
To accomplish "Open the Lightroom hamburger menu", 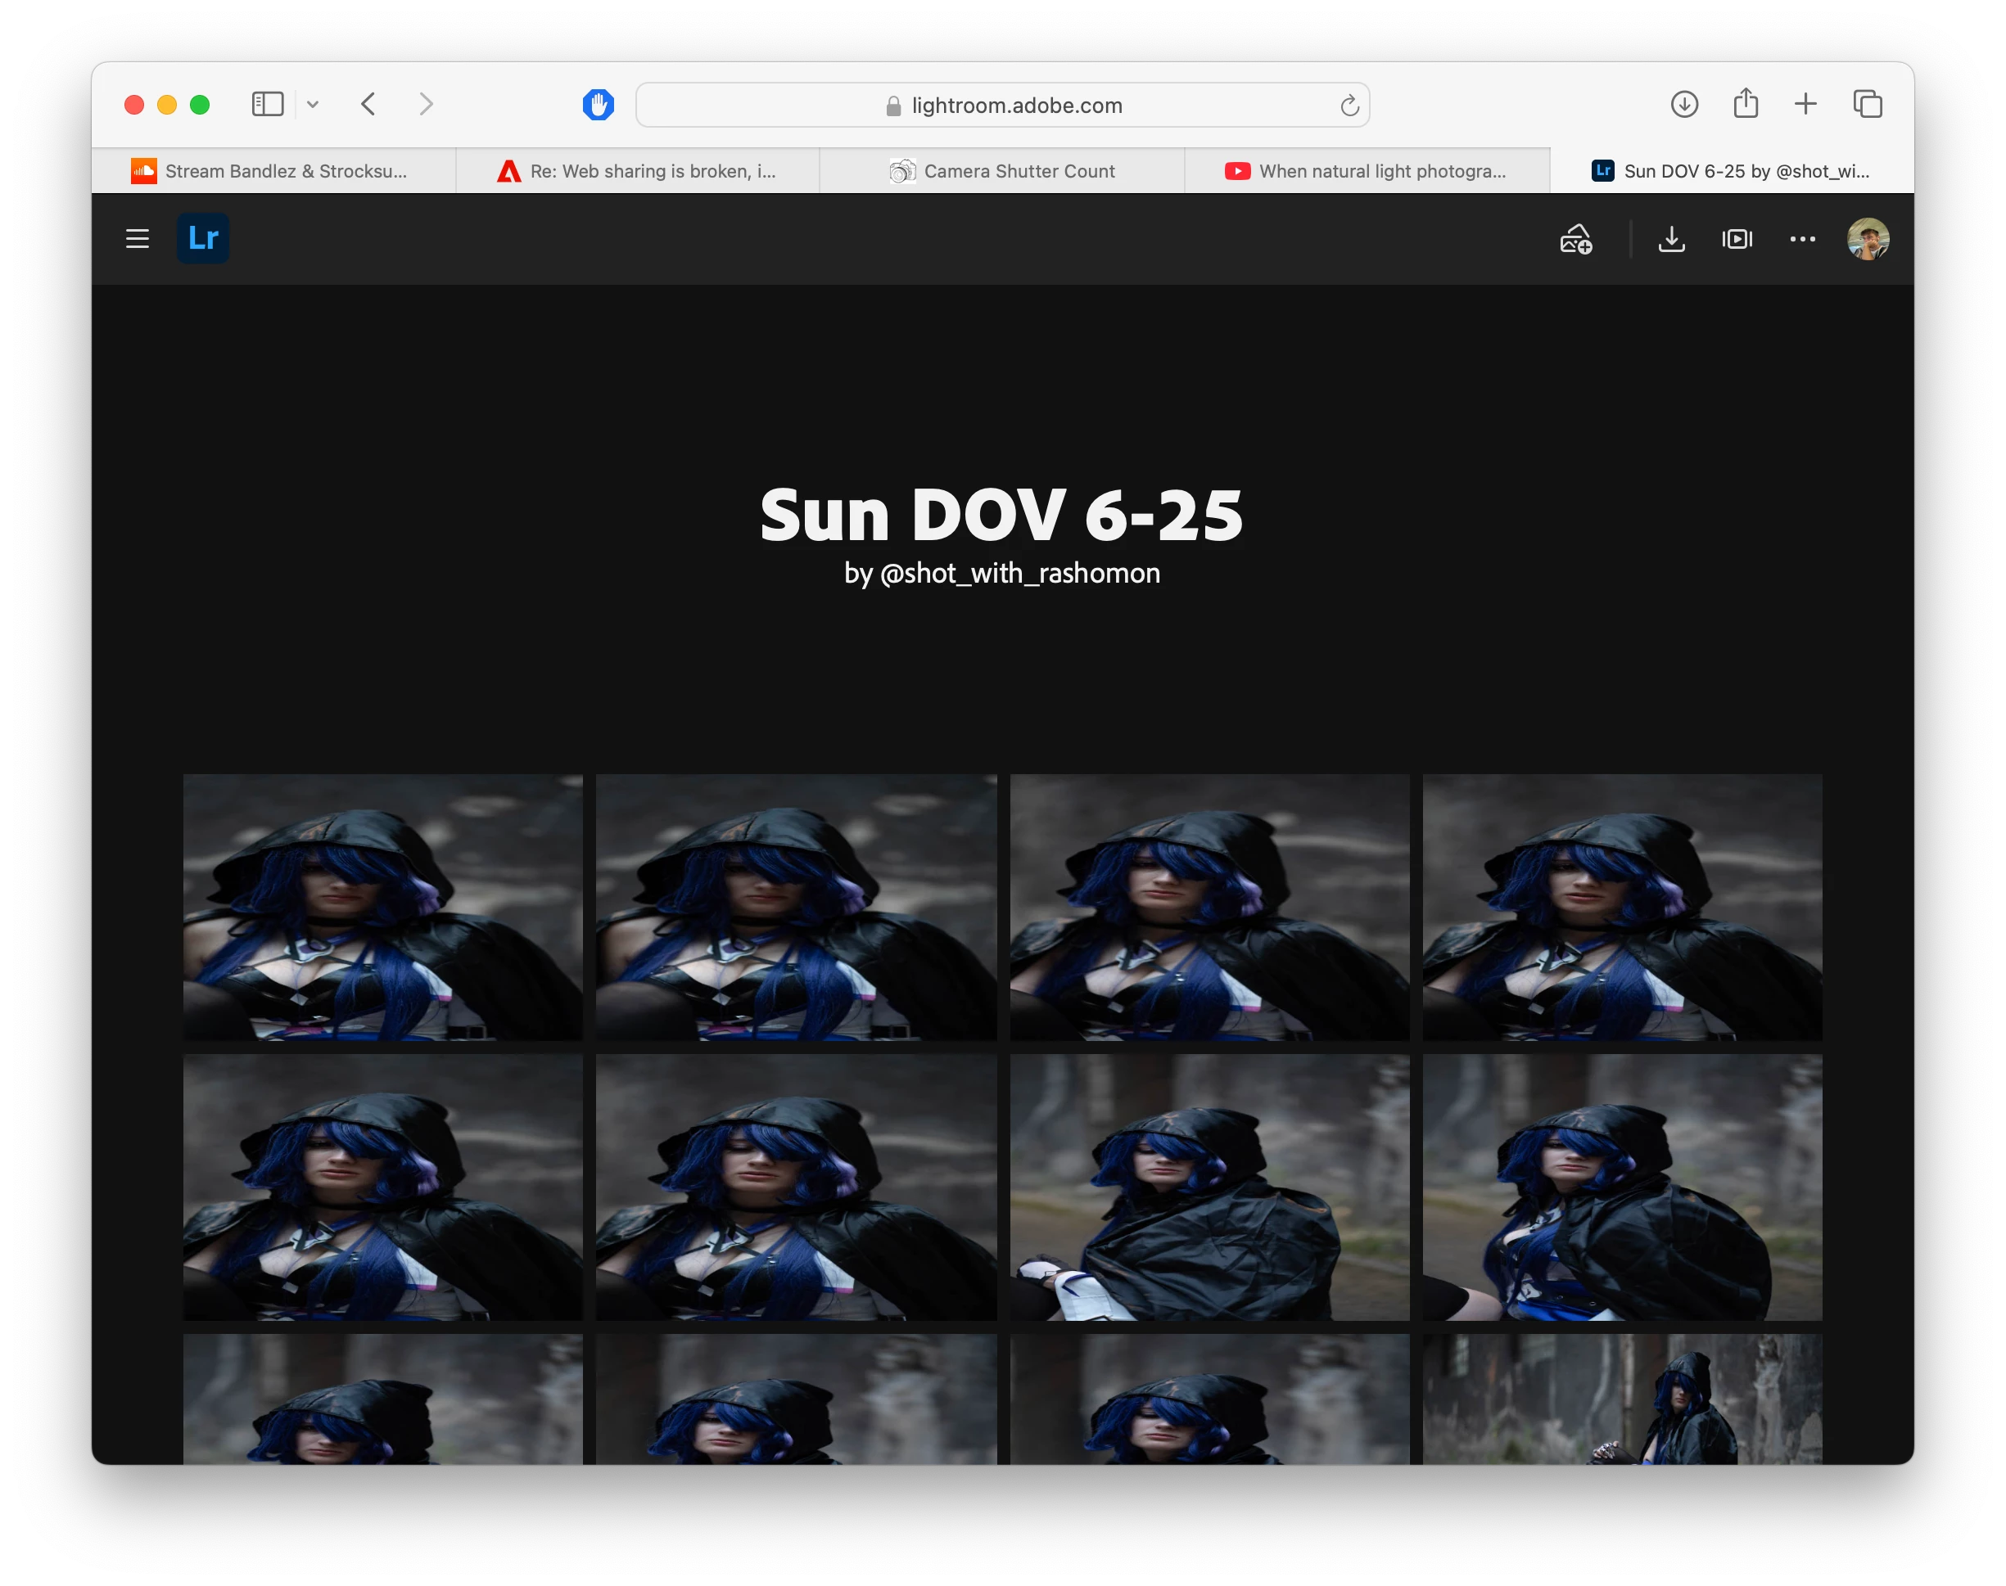I will (138, 239).
